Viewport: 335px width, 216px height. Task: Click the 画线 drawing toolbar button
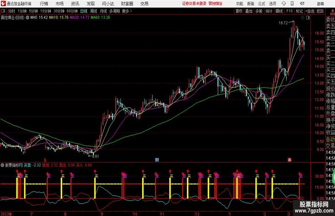279,11
